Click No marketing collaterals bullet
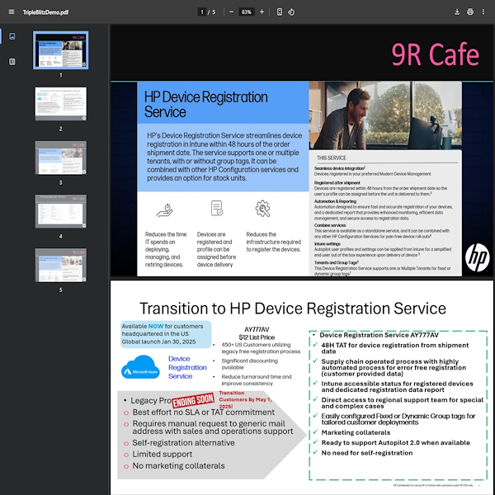Viewport: 495px width, 495px height. coord(178,466)
